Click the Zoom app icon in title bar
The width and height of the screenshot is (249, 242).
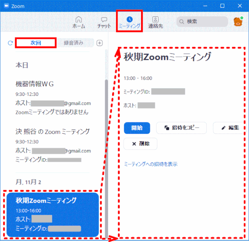pos(6,6)
